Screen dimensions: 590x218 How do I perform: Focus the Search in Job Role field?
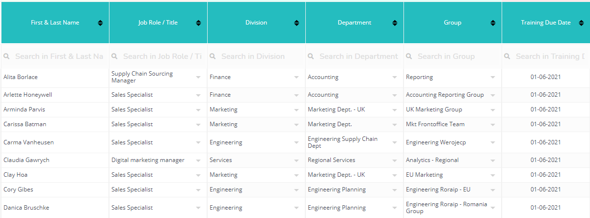click(x=158, y=56)
